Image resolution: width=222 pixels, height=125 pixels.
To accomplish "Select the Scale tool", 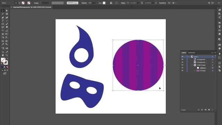I will click(7, 31).
